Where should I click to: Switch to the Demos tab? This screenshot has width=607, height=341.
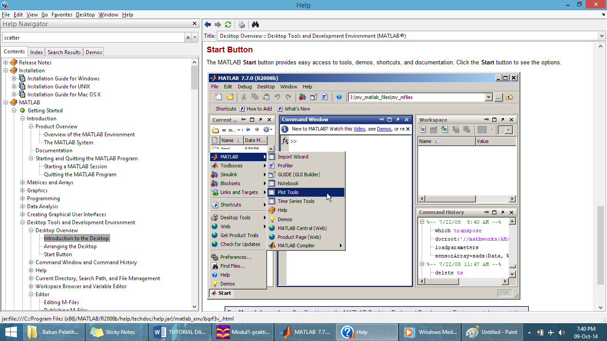[94, 52]
